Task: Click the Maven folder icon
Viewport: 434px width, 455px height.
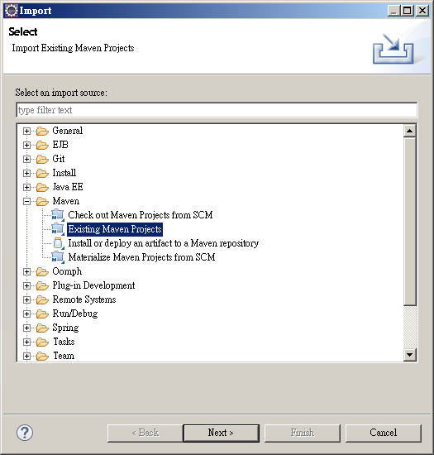Action: click(x=42, y=201)
